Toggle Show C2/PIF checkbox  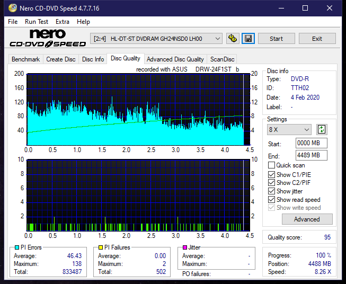(271, 183)
